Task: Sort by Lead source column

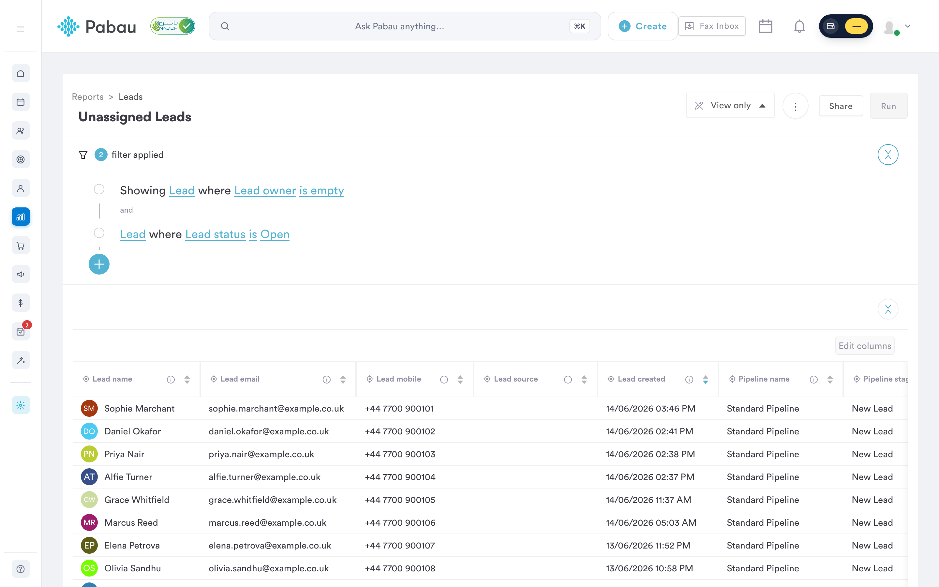Action: [x=584, y=379]
